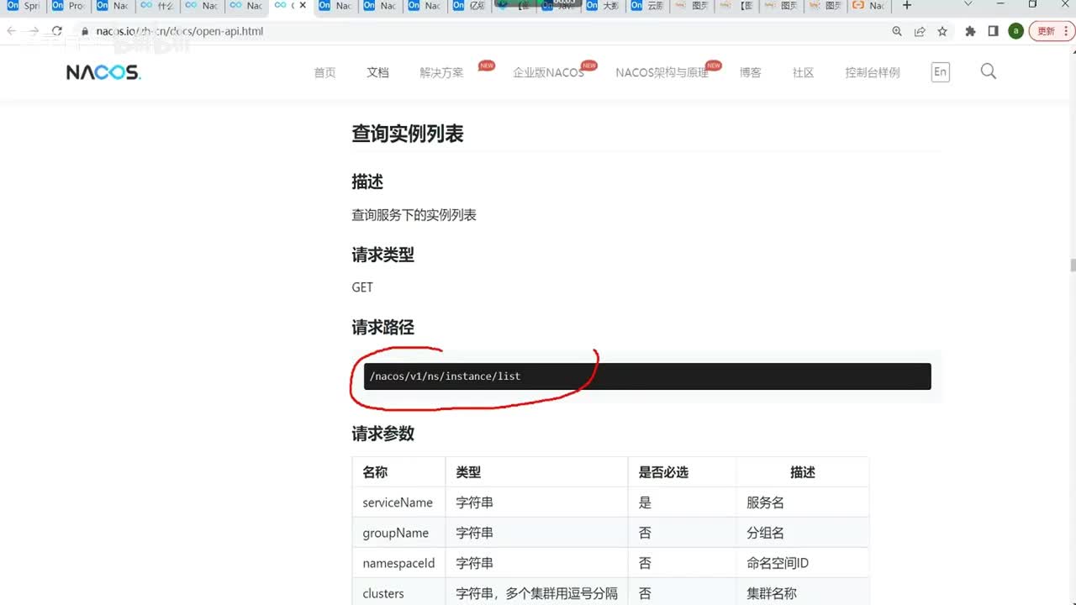This screenshot has height=605, width=1076.
Task: Open the 文档 navigation item
Action: [x=377, y=72]
